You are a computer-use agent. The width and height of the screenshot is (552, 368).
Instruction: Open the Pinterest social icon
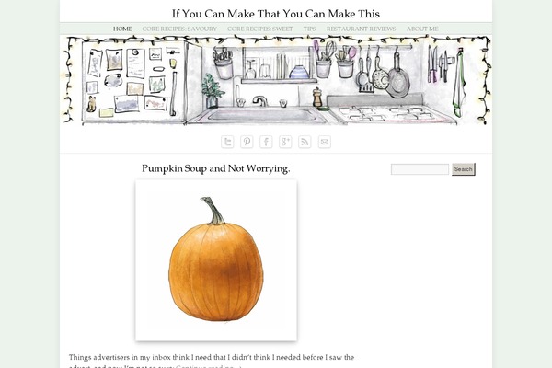coord(247,142)
